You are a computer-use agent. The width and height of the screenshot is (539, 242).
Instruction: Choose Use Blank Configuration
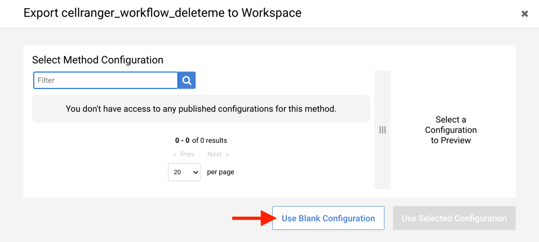(x=328, y=218)
